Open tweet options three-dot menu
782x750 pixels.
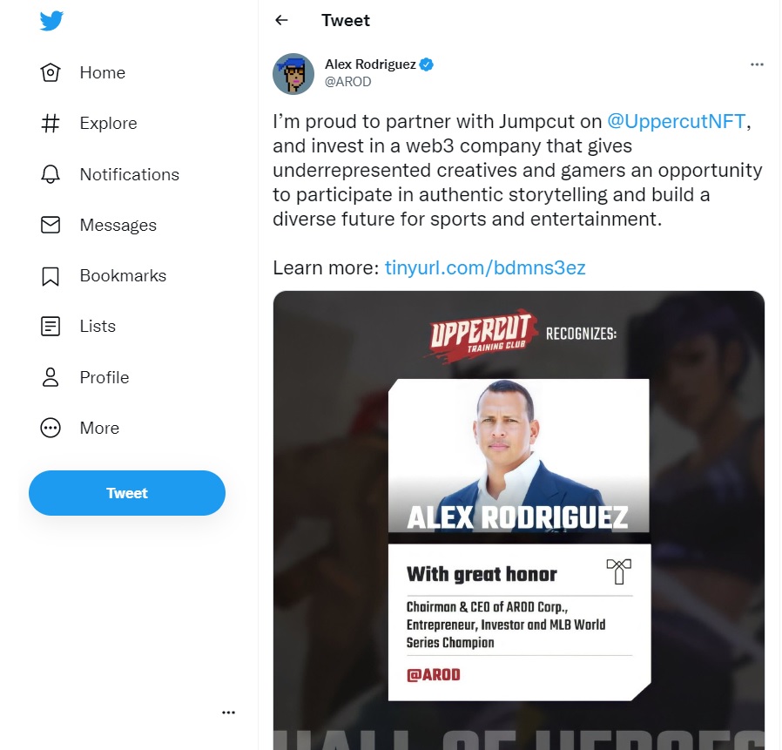coord(757,64)
